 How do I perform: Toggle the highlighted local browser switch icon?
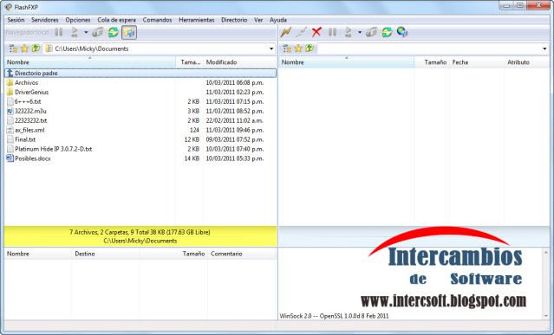pyautogui.click(x=129, y=32)
